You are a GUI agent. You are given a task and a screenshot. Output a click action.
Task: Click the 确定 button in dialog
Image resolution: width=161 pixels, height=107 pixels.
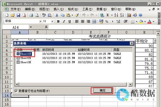click(103, 90)
